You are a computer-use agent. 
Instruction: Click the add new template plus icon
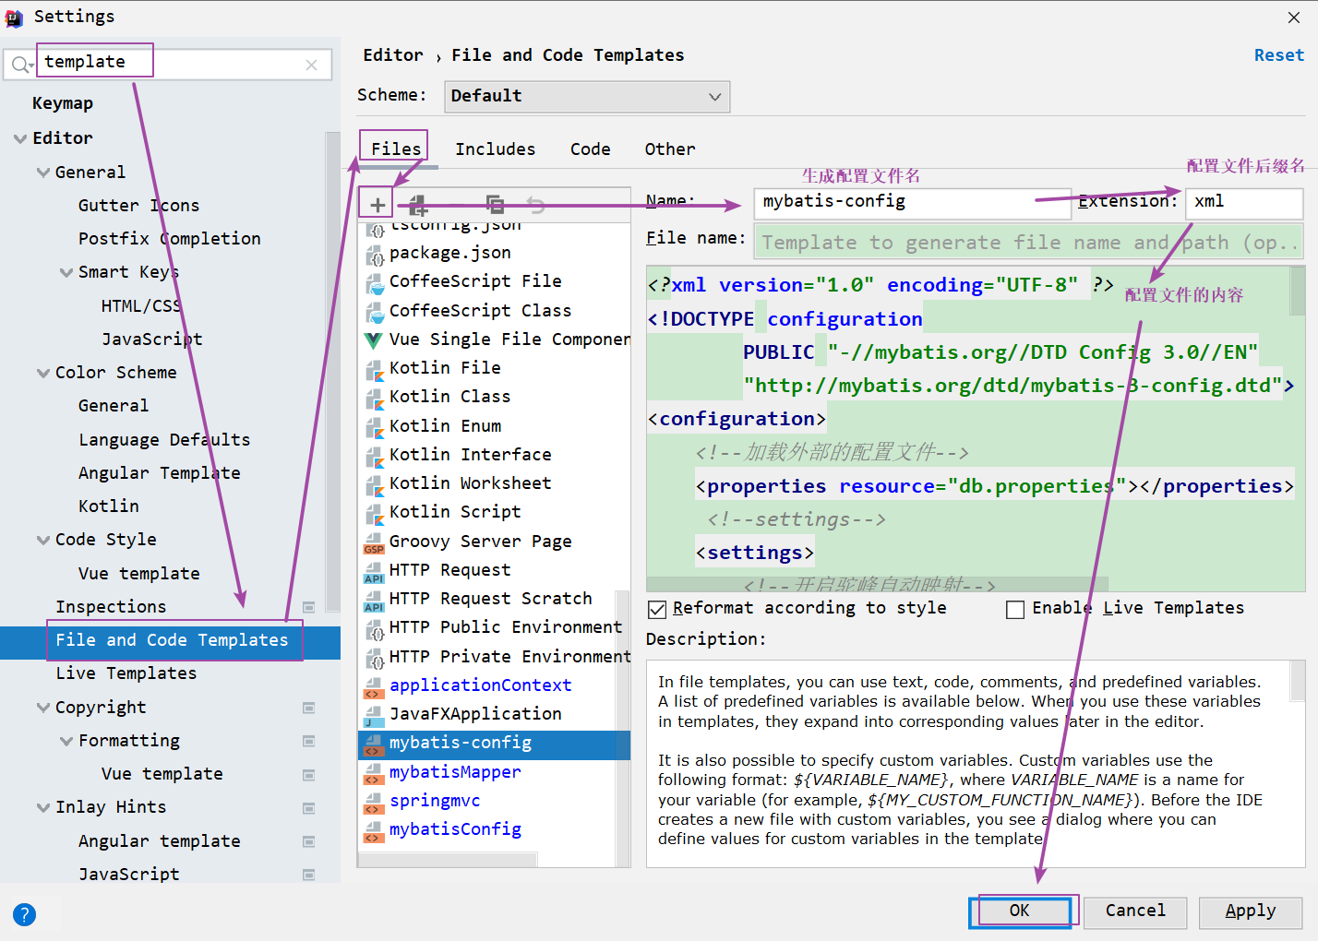(x=377, y=205)
